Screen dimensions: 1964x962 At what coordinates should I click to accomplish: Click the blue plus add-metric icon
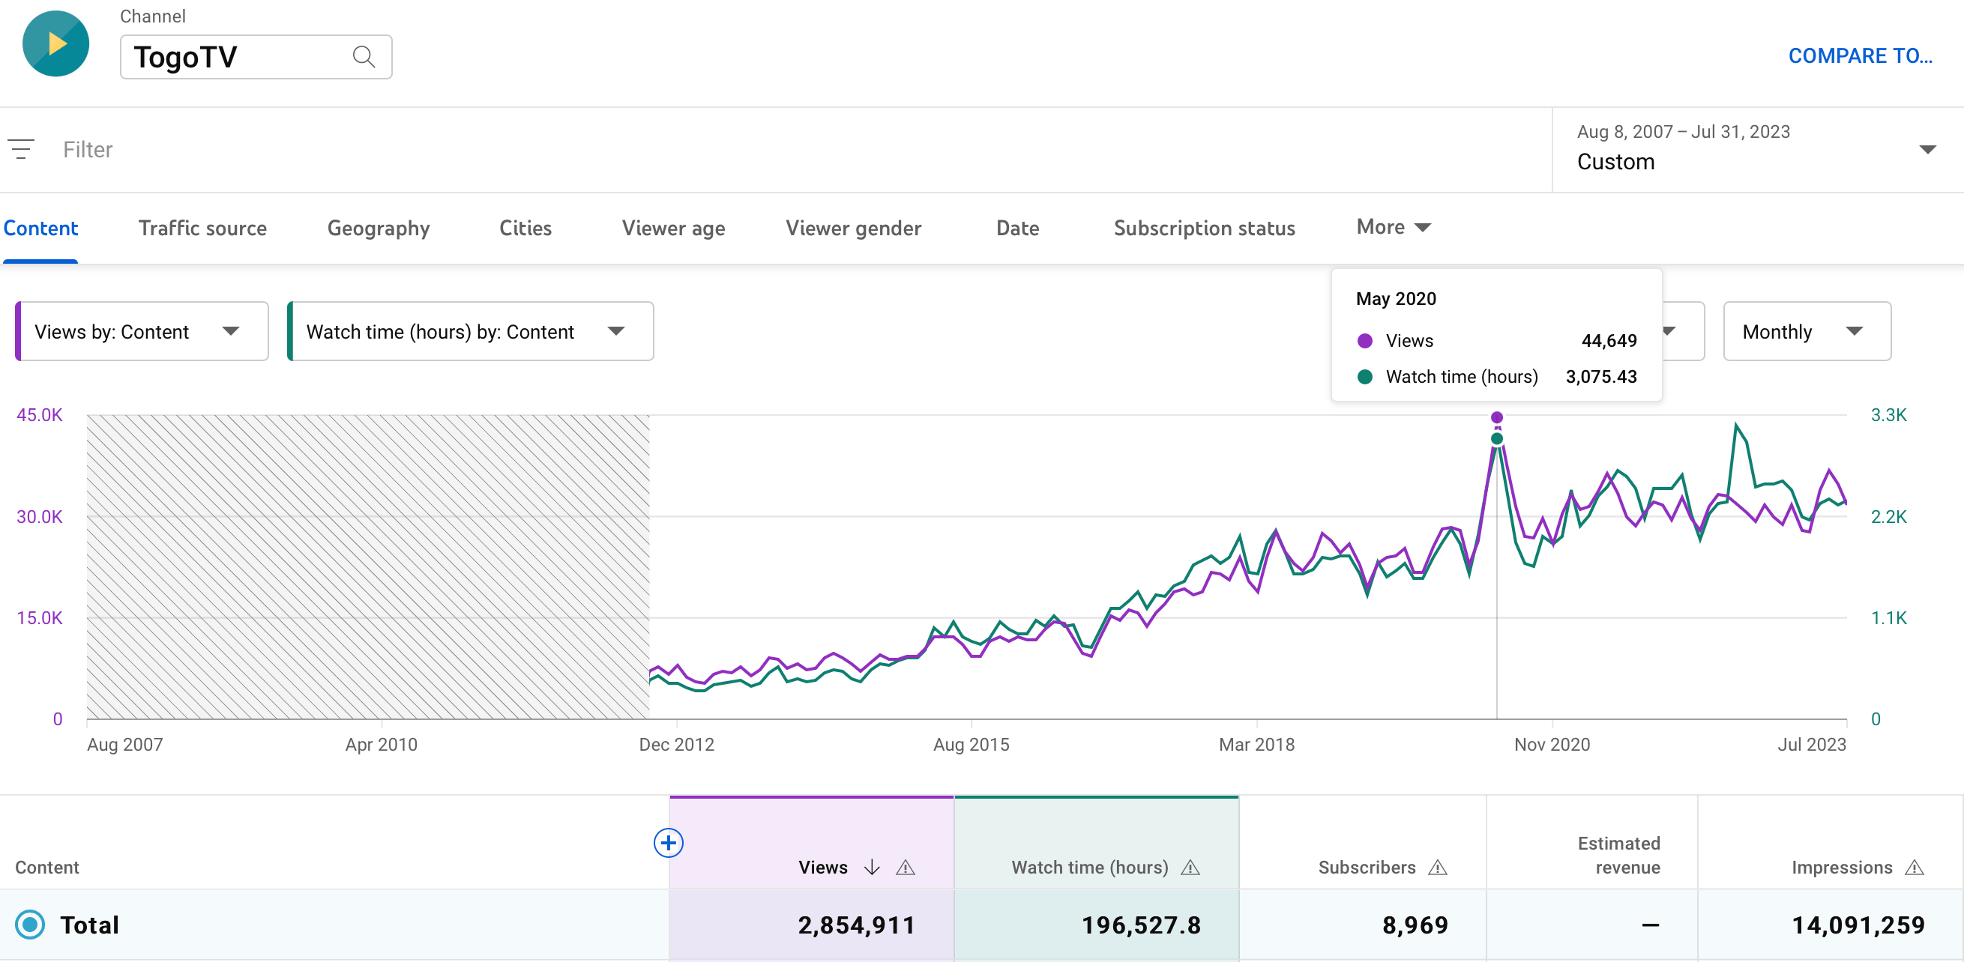click(x=668, y=842)
